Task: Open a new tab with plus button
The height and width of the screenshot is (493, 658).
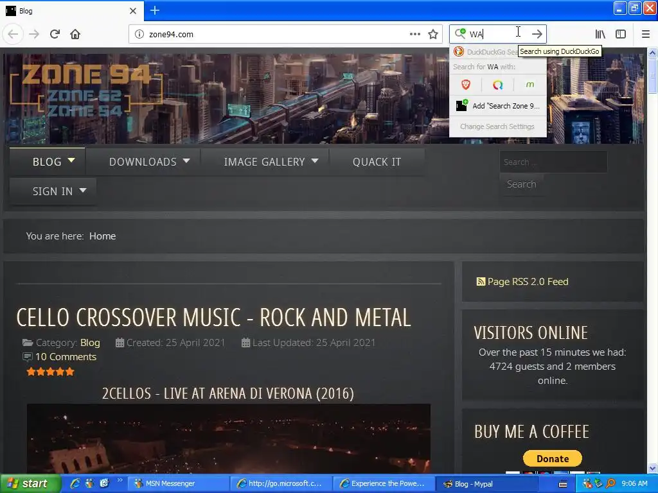Action: click(x=155, y=10)
